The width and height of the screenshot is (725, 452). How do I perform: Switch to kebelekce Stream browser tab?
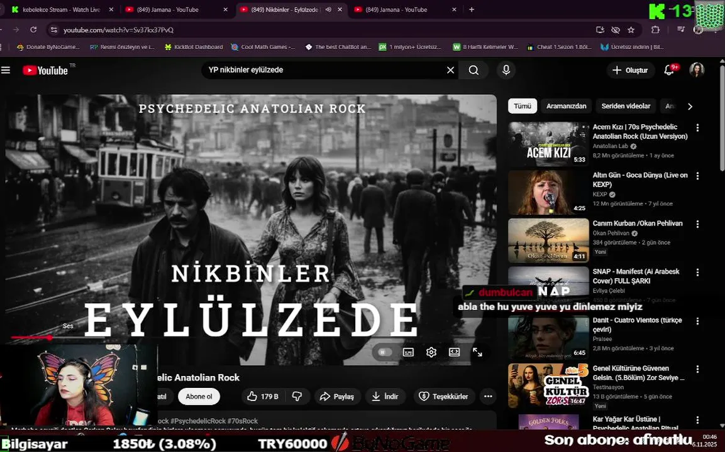pyautogui.click(x=62, y=9)
